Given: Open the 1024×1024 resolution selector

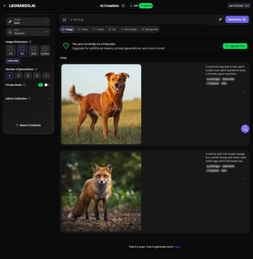Looking at the screenshot, I should tap(13, 61).
